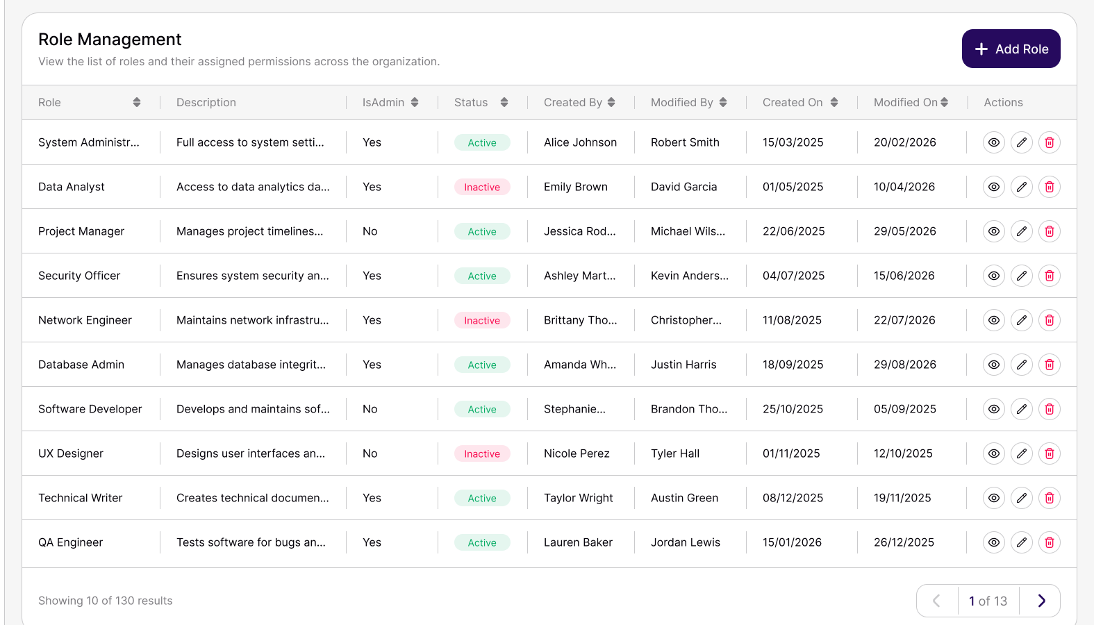Screen dimensions: 1094x625
Task: Select the 'Network Engineer' role cell
Action: [x=85, y=320]
